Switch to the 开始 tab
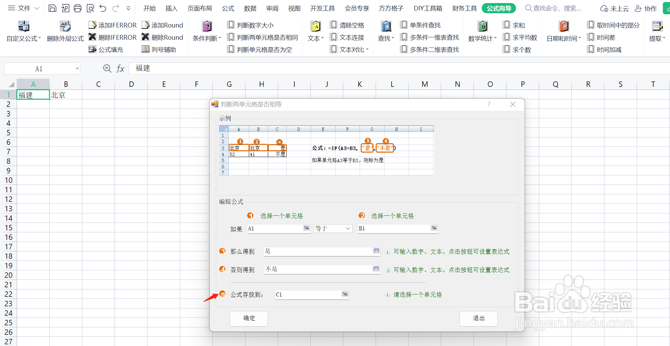This screenshot has width=670, height=346. [150, 8]
